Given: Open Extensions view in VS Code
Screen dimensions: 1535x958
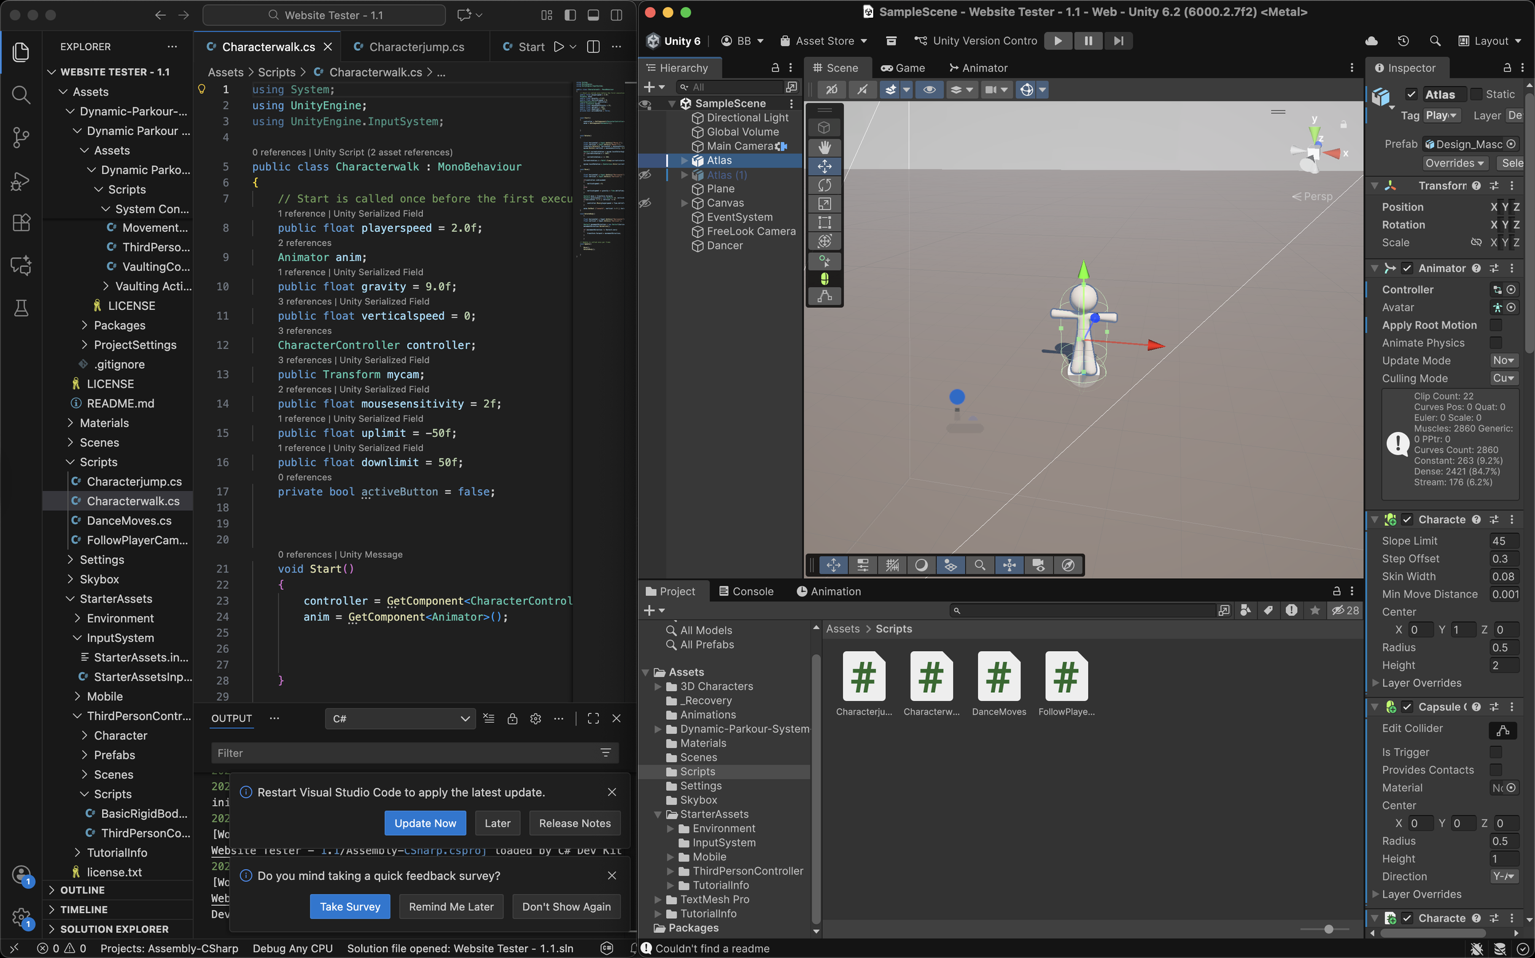Looking at the screenshot, I should coord(21,223).
